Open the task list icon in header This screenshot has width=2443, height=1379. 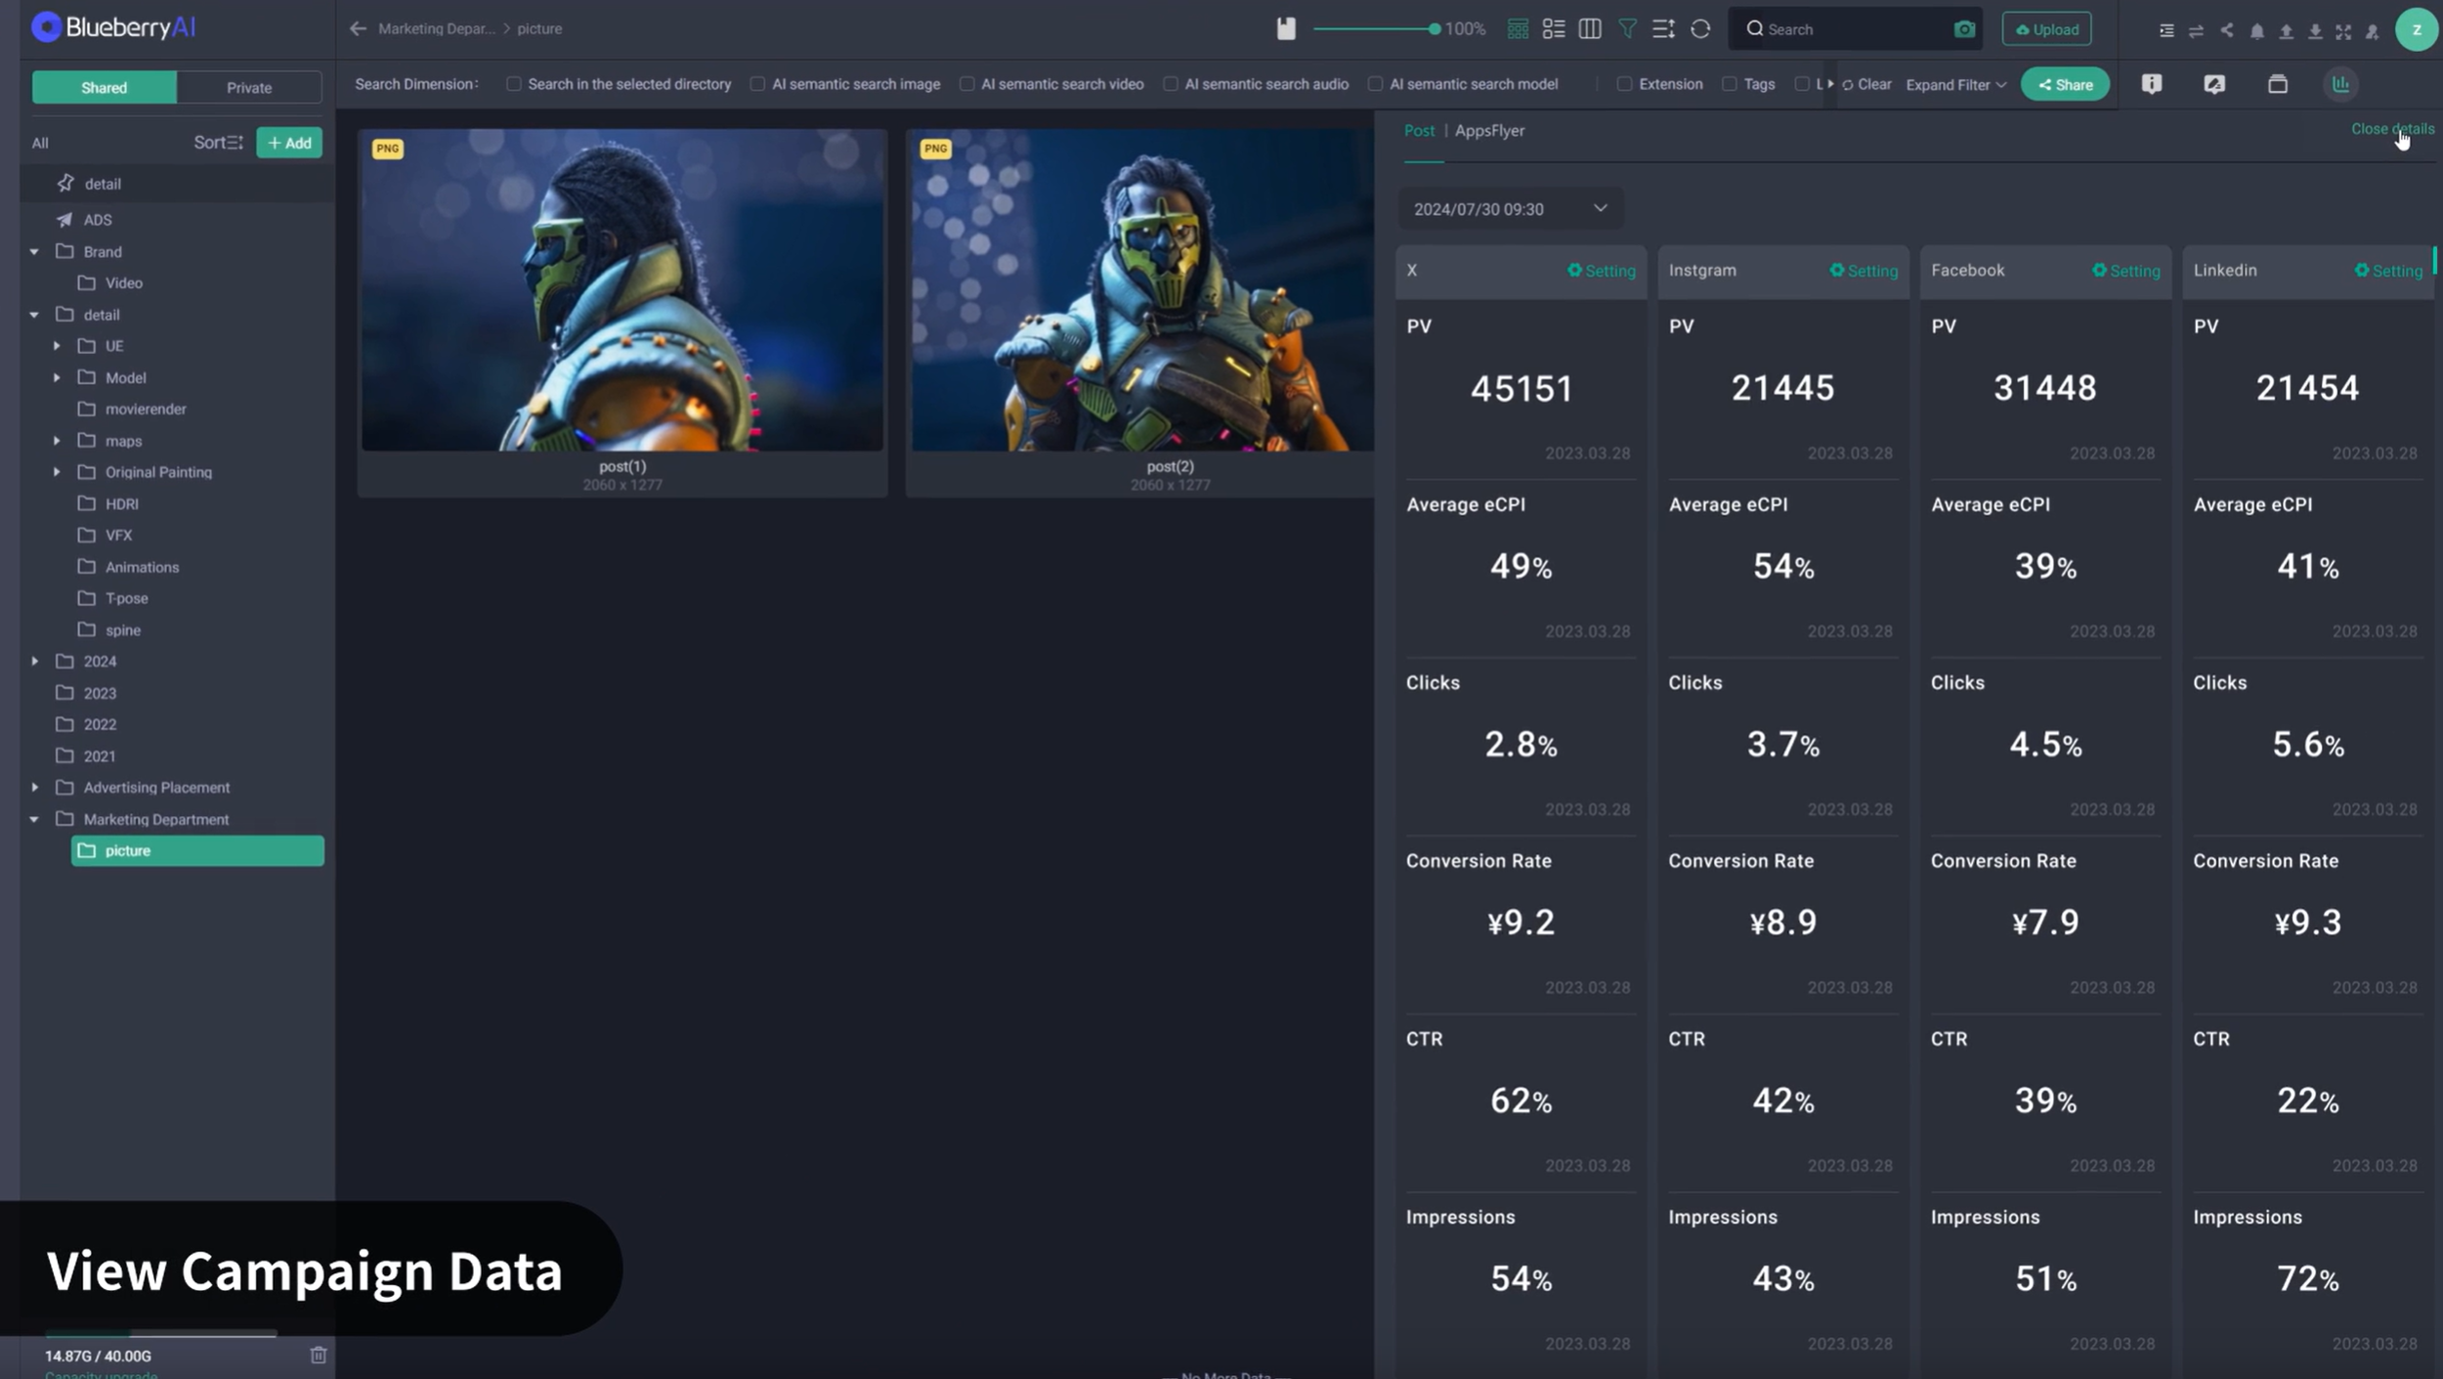[2166, 30]
